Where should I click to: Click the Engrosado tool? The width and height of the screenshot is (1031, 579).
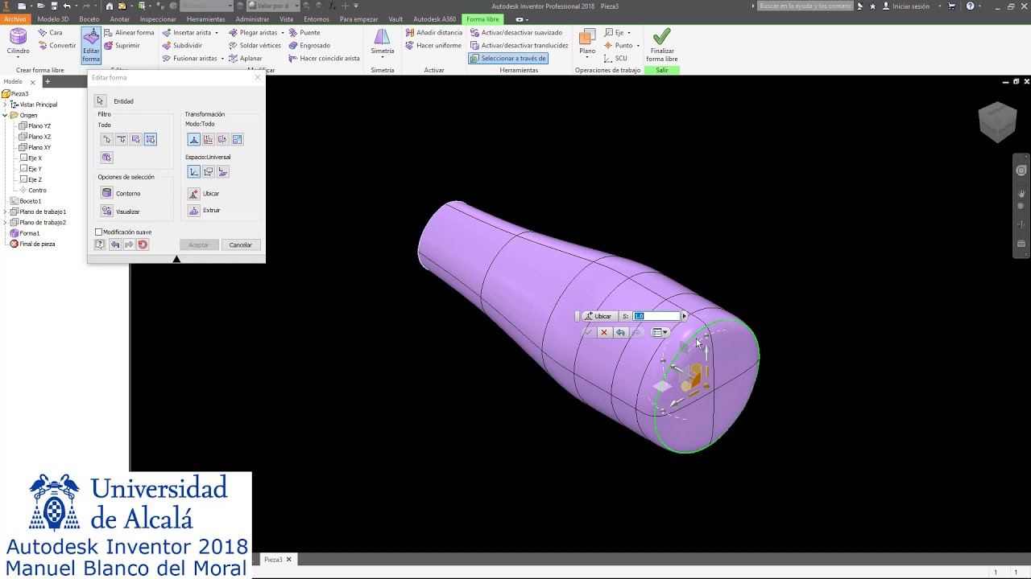coord(309,46)
